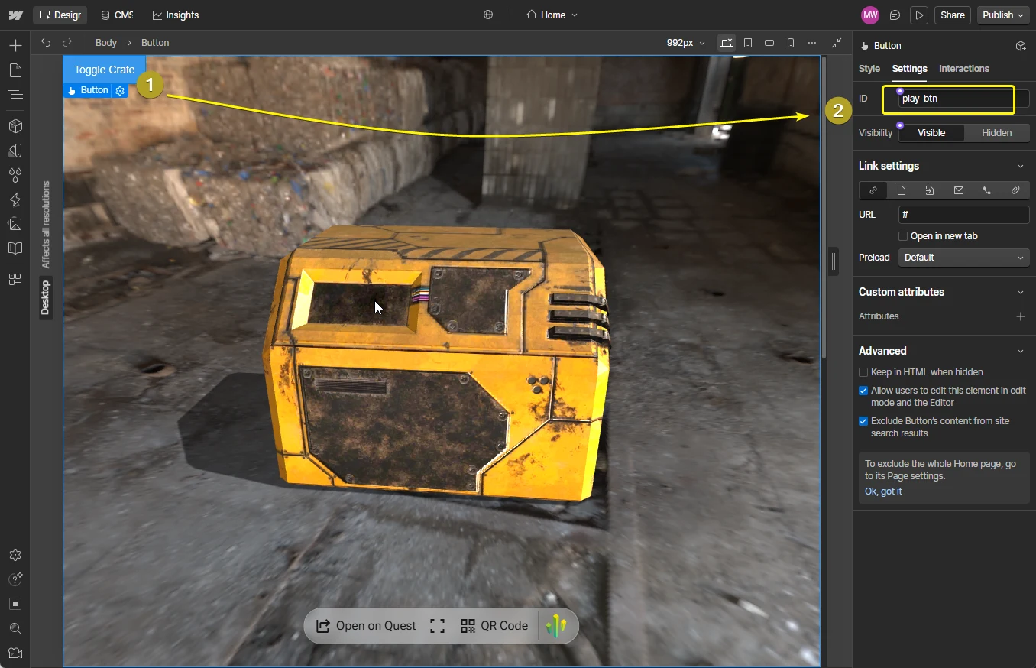1036x668 pixels.
Task: Click the Webflow logo menu
Action: (15, 15)
